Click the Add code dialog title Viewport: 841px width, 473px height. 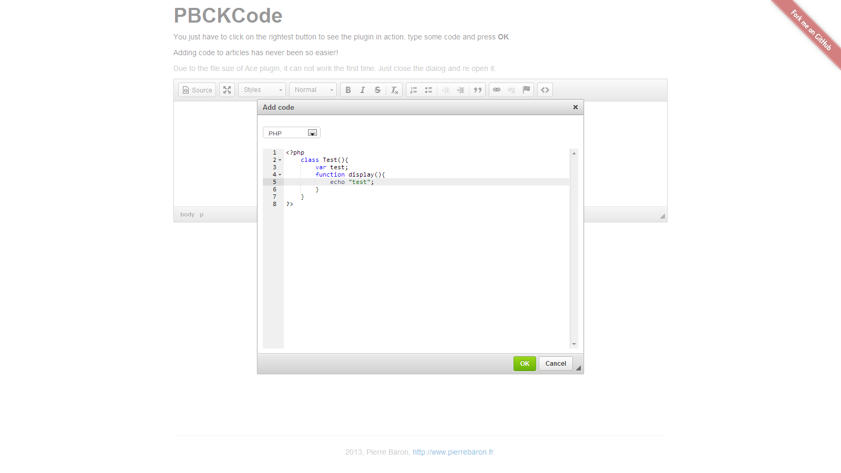click(x=279, y=107)
